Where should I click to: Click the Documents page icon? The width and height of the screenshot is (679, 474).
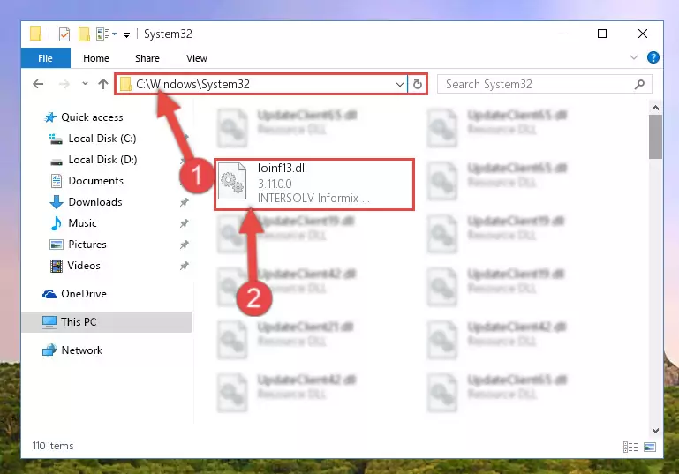pyautogui.click(x=57, y=181)
